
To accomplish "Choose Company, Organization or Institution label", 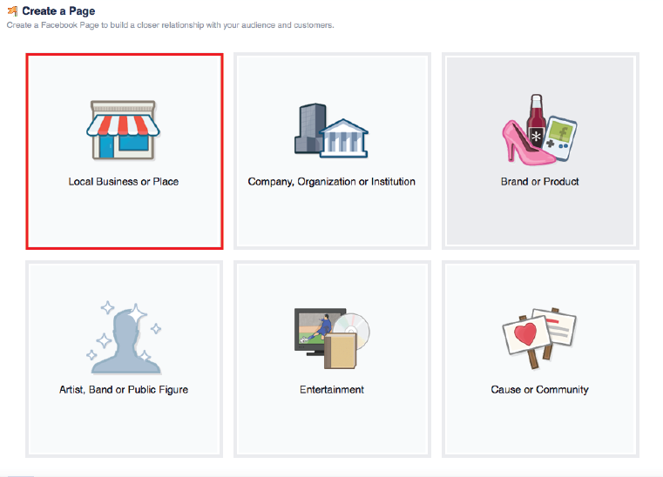I will [331, 182].
